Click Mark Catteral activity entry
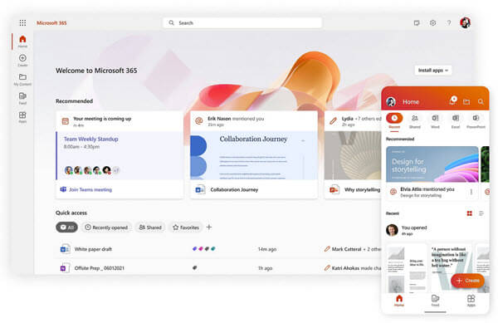 [x=353, y=249]
